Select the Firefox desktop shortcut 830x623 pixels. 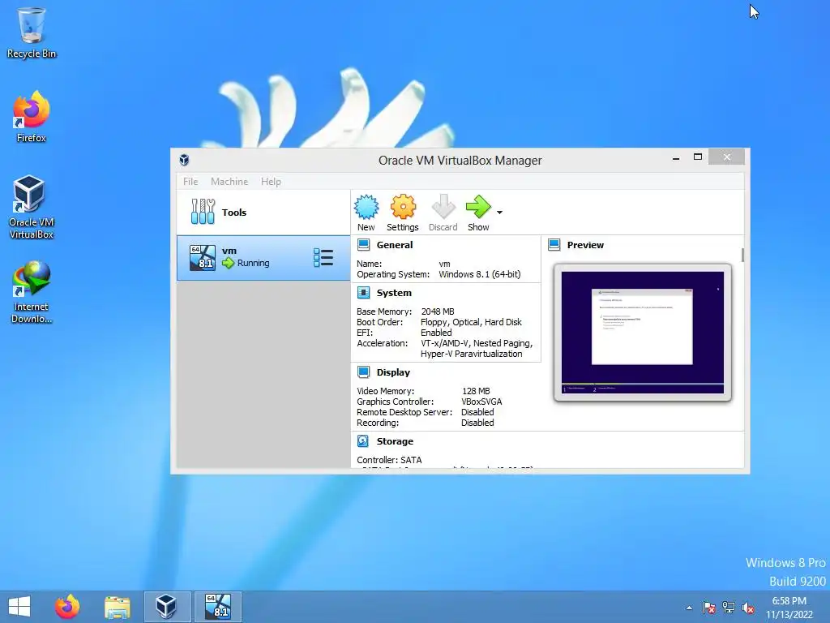pos(32,117)
